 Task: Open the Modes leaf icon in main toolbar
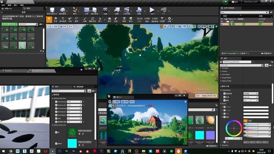click(75, 10)
